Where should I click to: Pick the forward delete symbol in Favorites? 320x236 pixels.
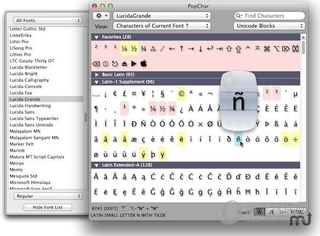(x=286, y=49)
